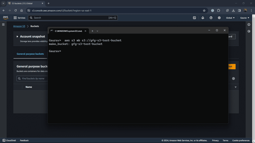Click the AWS logo home icon

(5, 18)
